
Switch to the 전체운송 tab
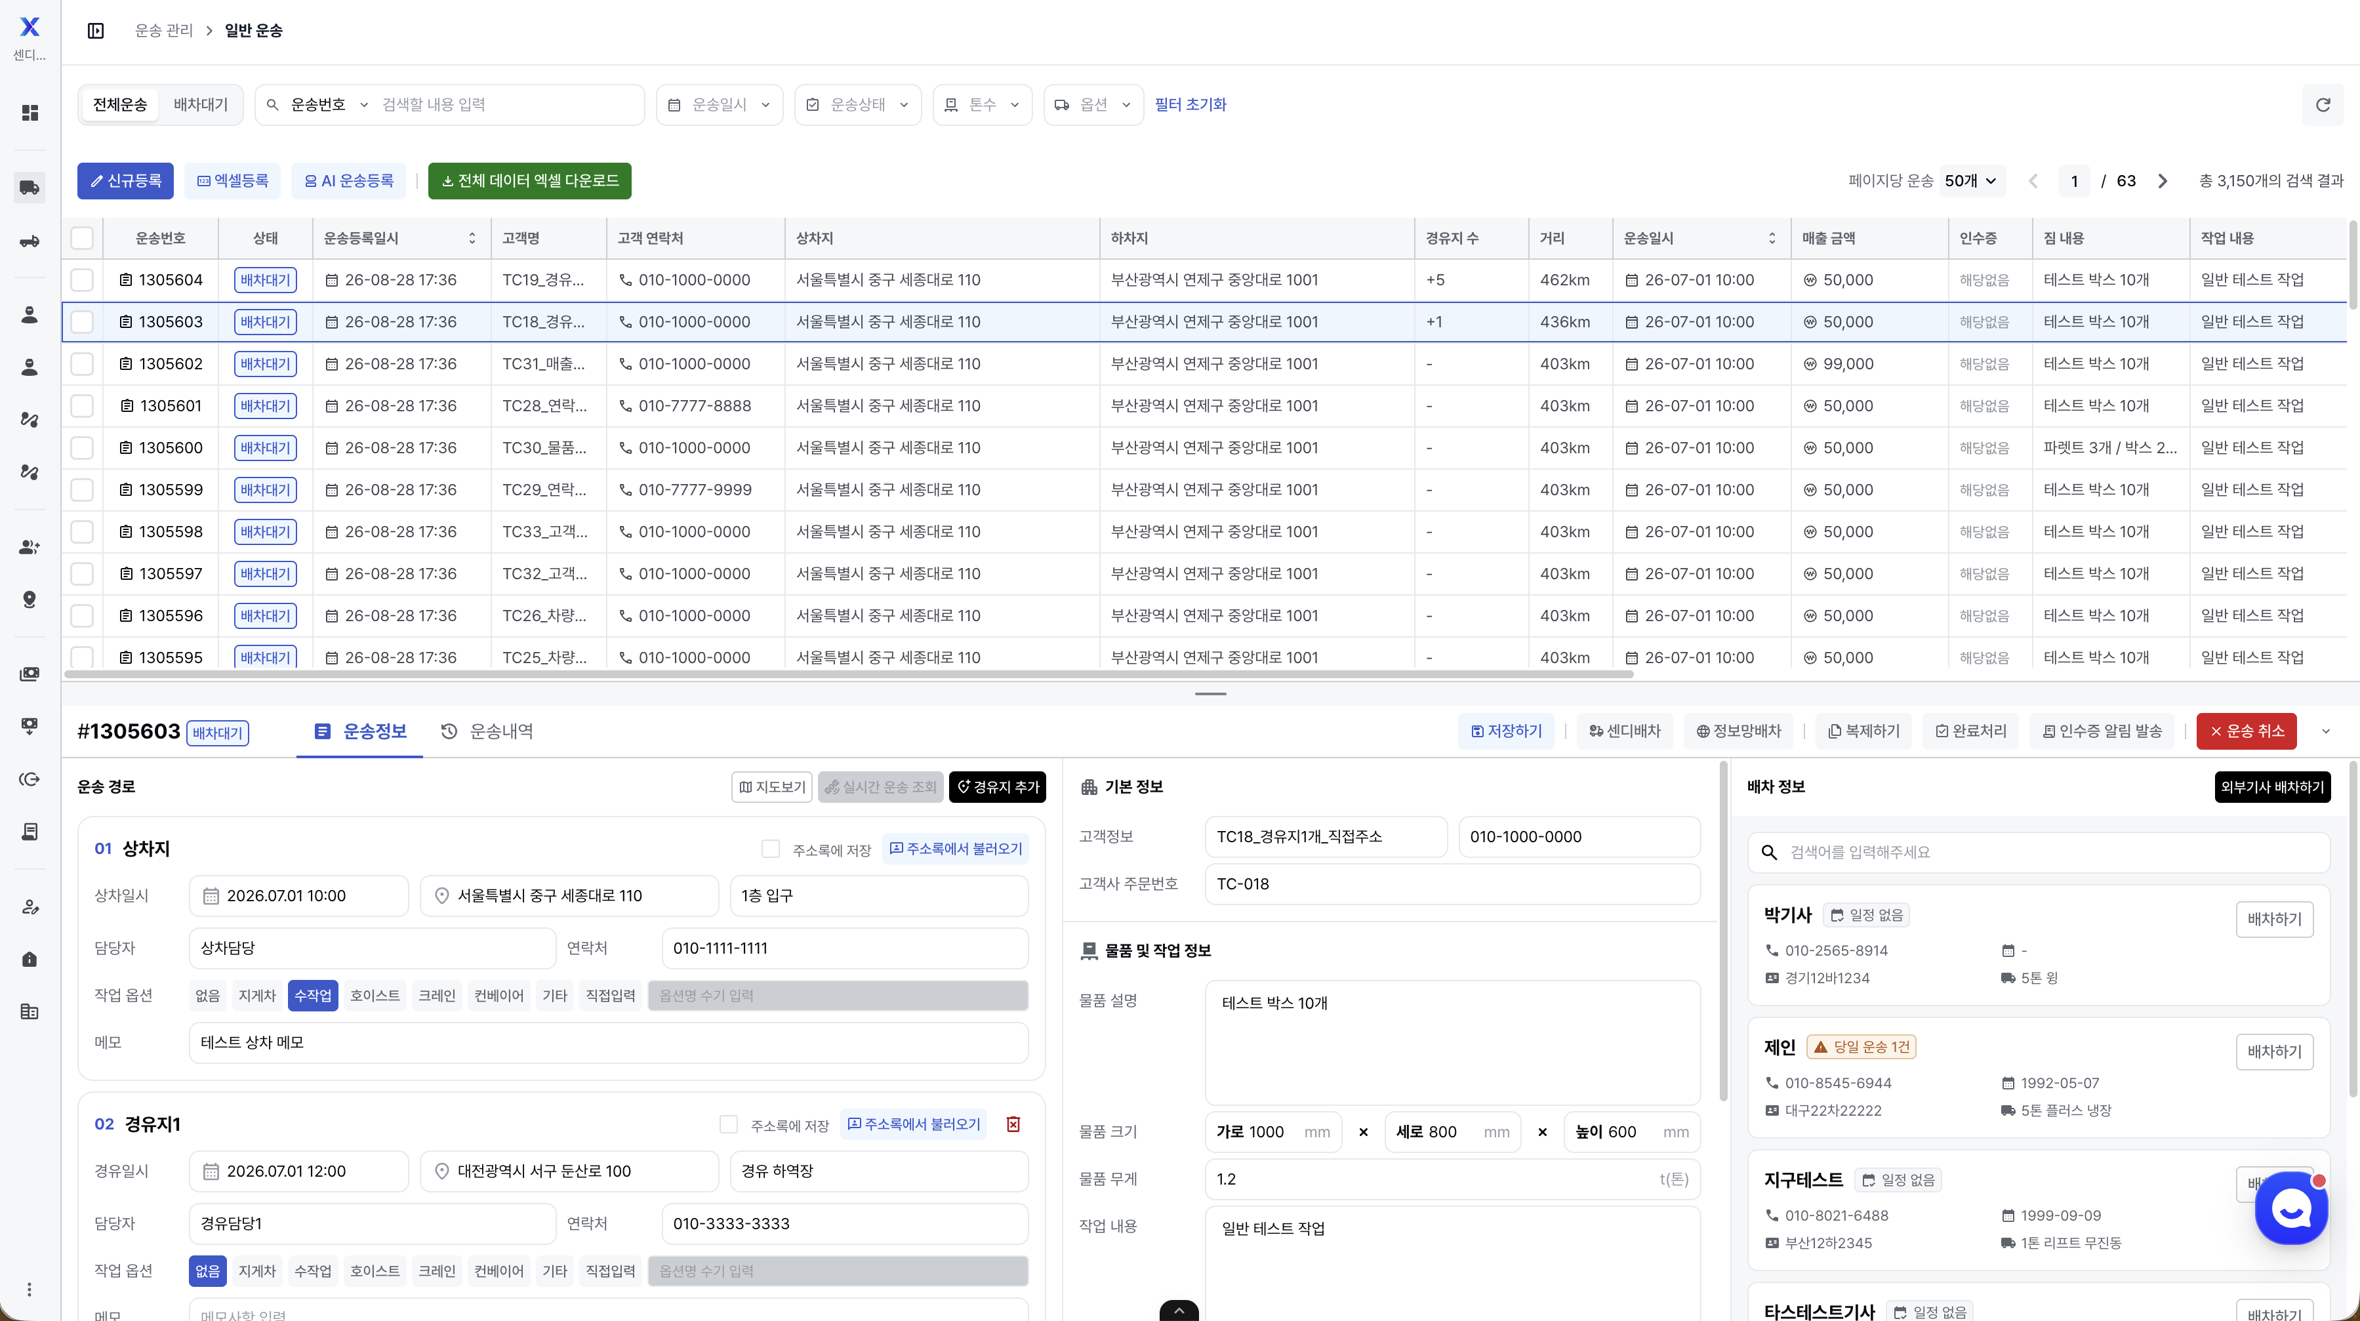coord(120,104)
